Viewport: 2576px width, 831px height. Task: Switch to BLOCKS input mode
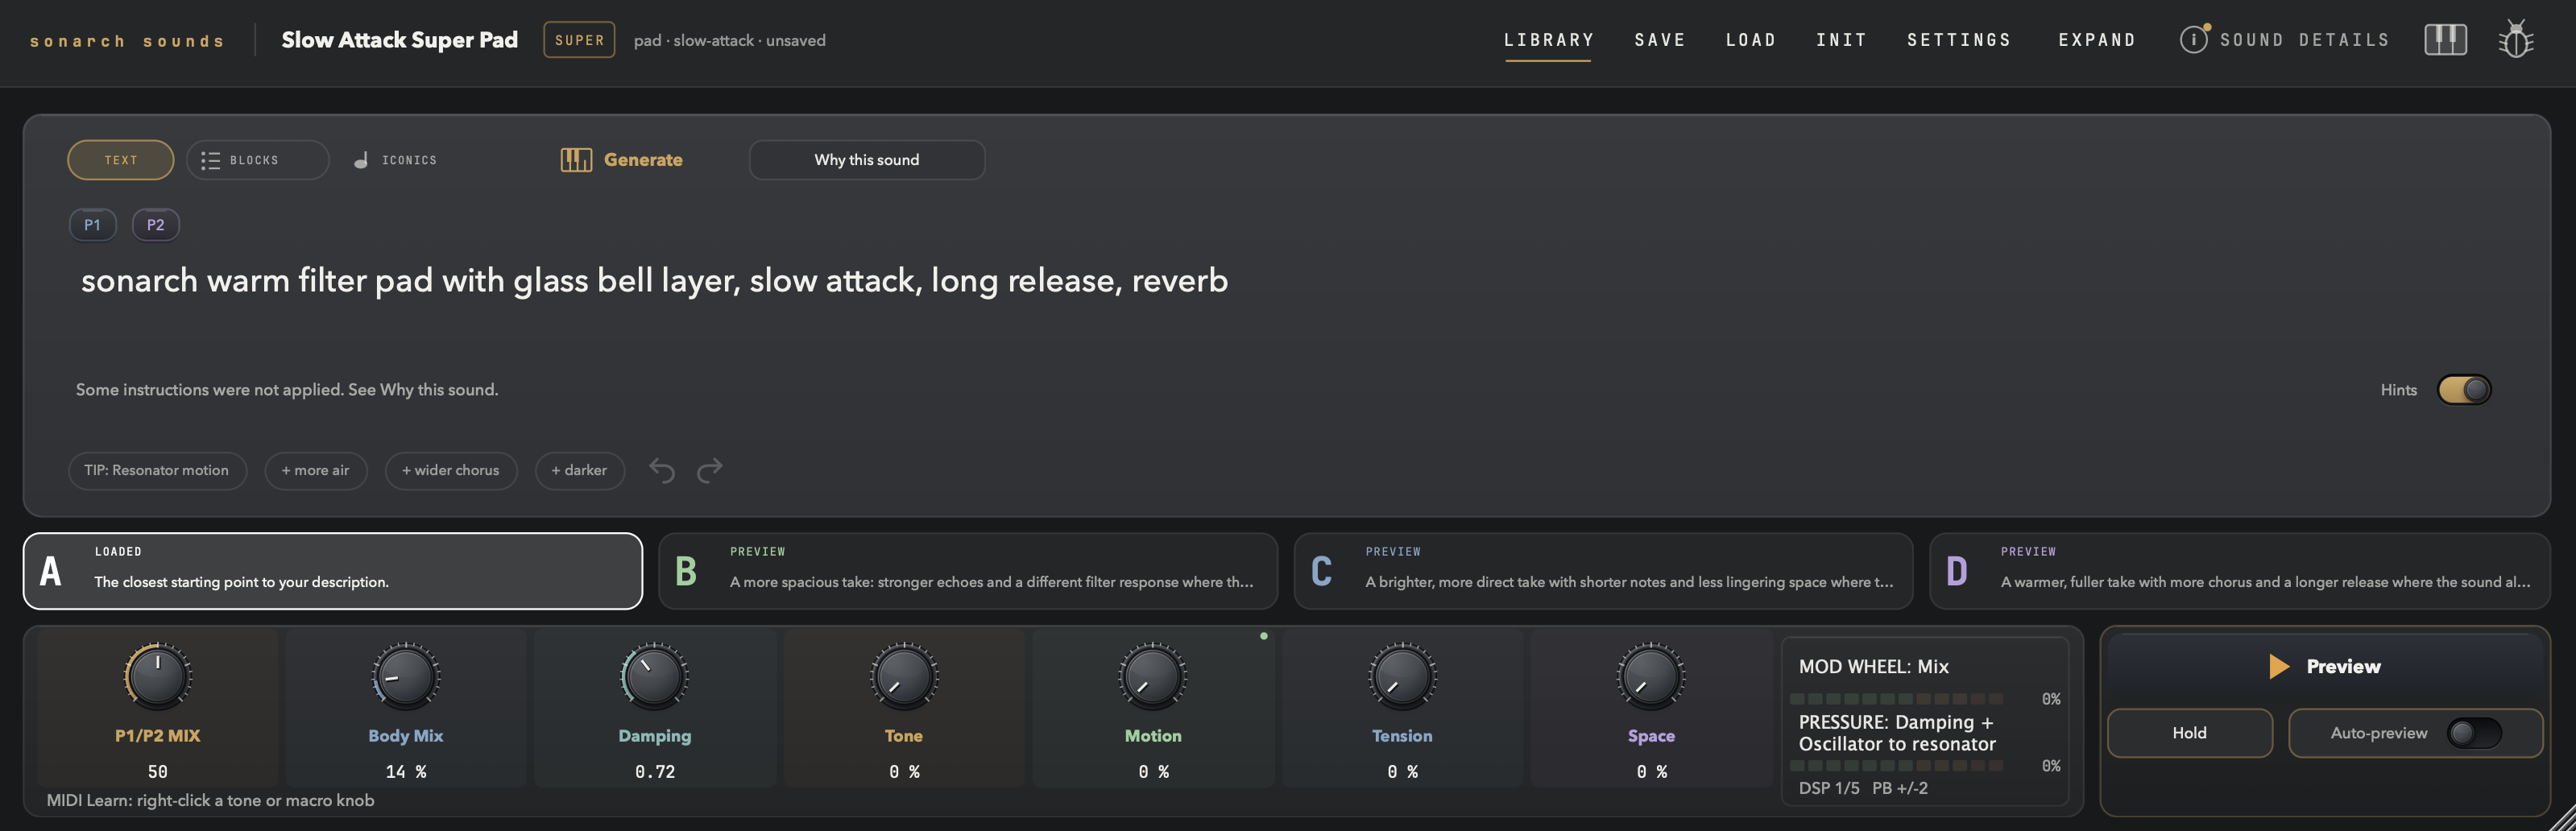click(257, 160)
